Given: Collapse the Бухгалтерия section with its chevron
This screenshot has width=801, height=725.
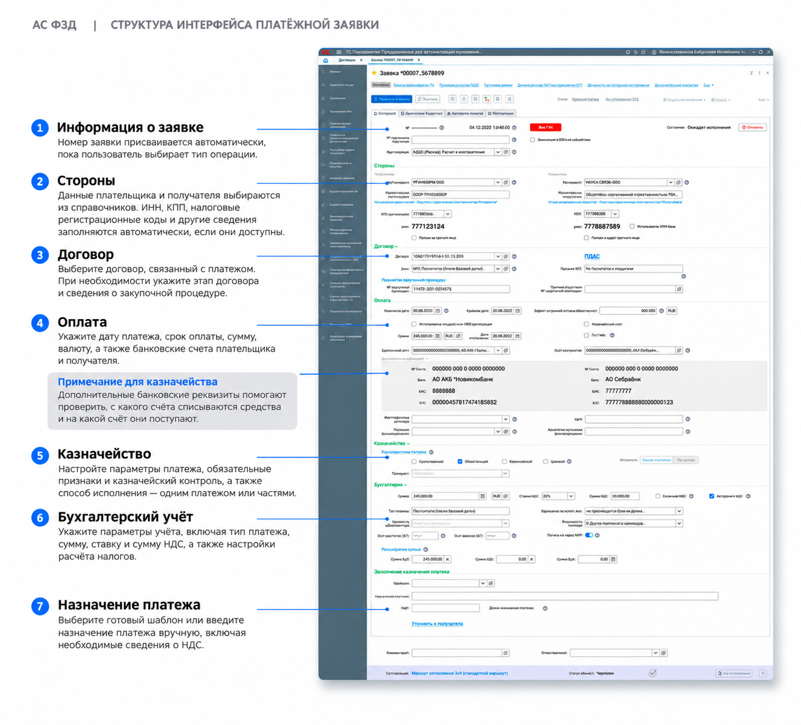Looking at the screenshot, I should (405, 485).
